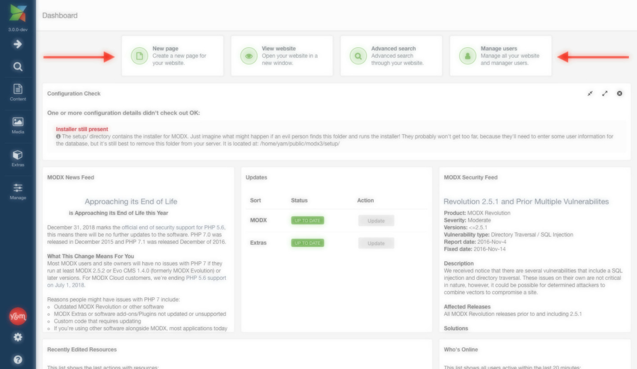The image size is (637, 369).
Task: Click the MODX logo in the sidebar
Action: pos(18,13)
